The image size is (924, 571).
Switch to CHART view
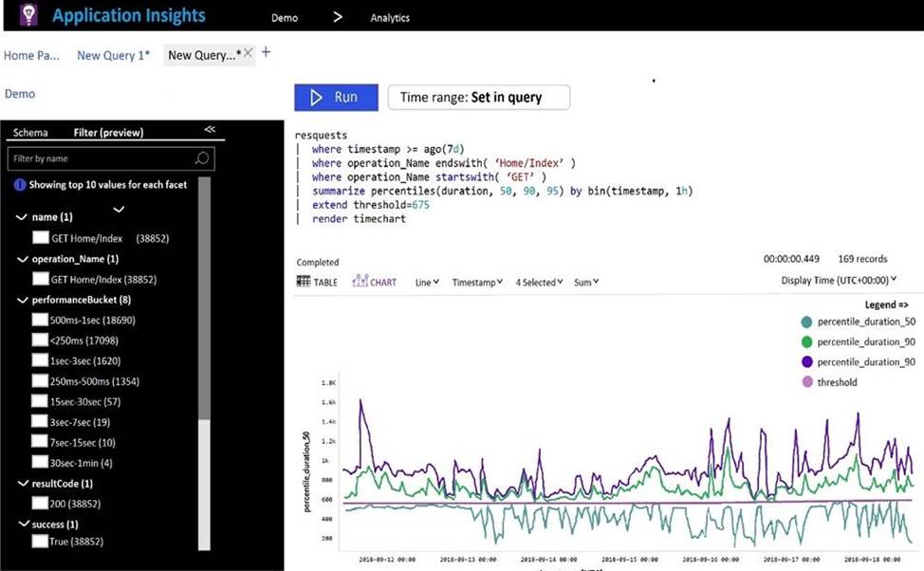click(375, 282)
